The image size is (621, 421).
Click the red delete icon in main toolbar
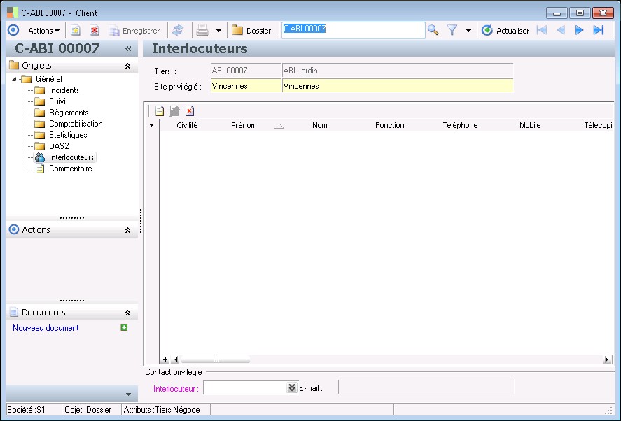(95, 30)
